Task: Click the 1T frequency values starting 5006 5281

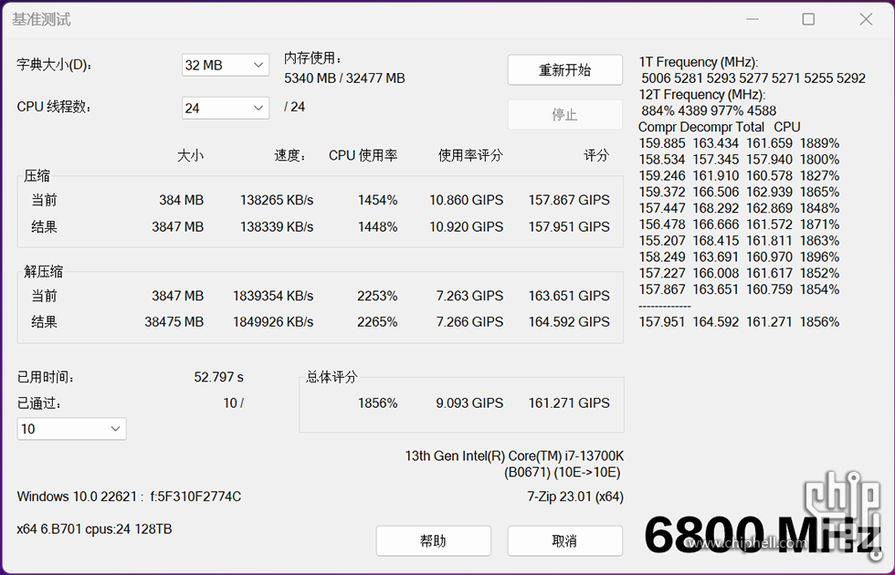Action: [x=753, y=78]
